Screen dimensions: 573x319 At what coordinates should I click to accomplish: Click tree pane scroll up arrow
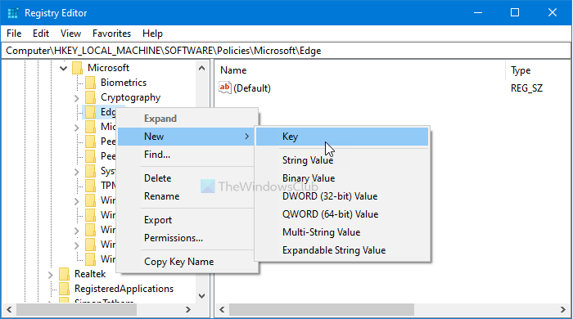201,68
